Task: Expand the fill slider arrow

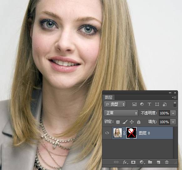Action: tap(173, 122)
